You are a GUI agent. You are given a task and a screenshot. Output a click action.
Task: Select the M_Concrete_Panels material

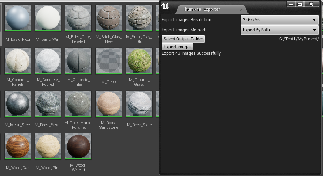click(x=18, y=61)
